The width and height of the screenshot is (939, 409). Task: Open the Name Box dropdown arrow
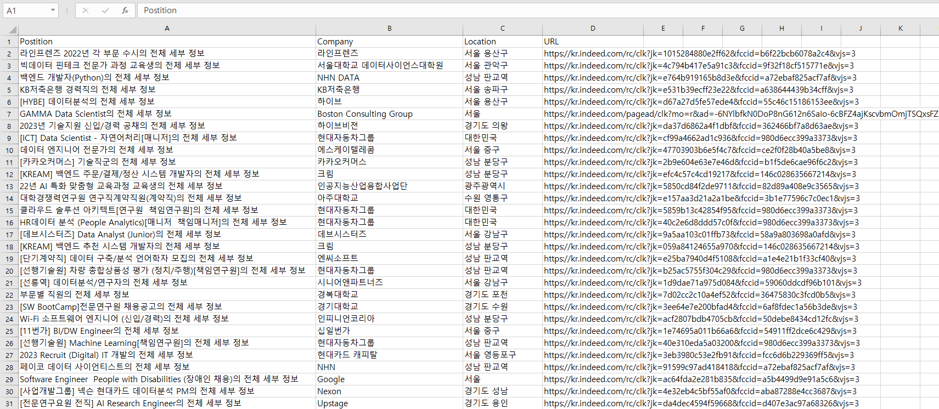tap(53, 10)
